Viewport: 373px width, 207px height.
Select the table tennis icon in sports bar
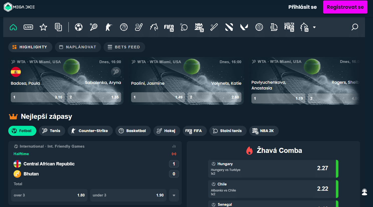click(x=184, y=27)
